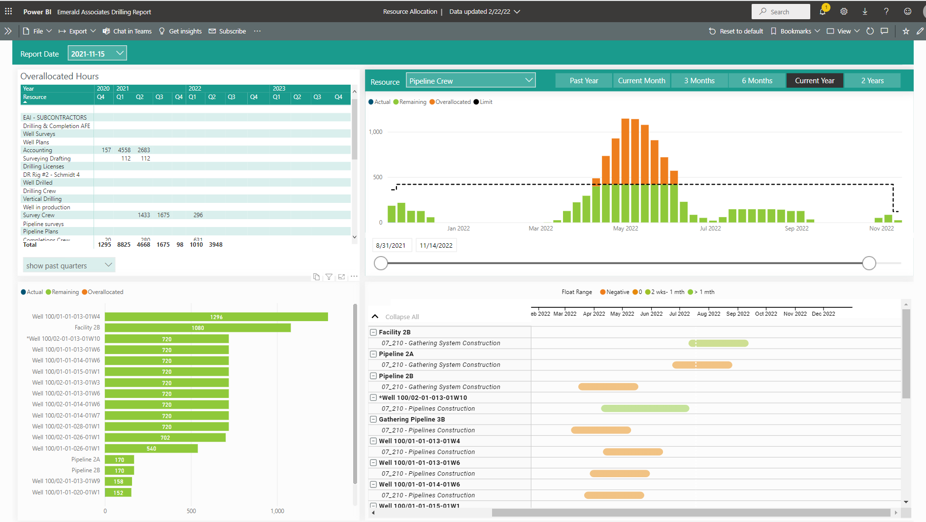
Task: Add report to favorites star
Action: point(906,31)
